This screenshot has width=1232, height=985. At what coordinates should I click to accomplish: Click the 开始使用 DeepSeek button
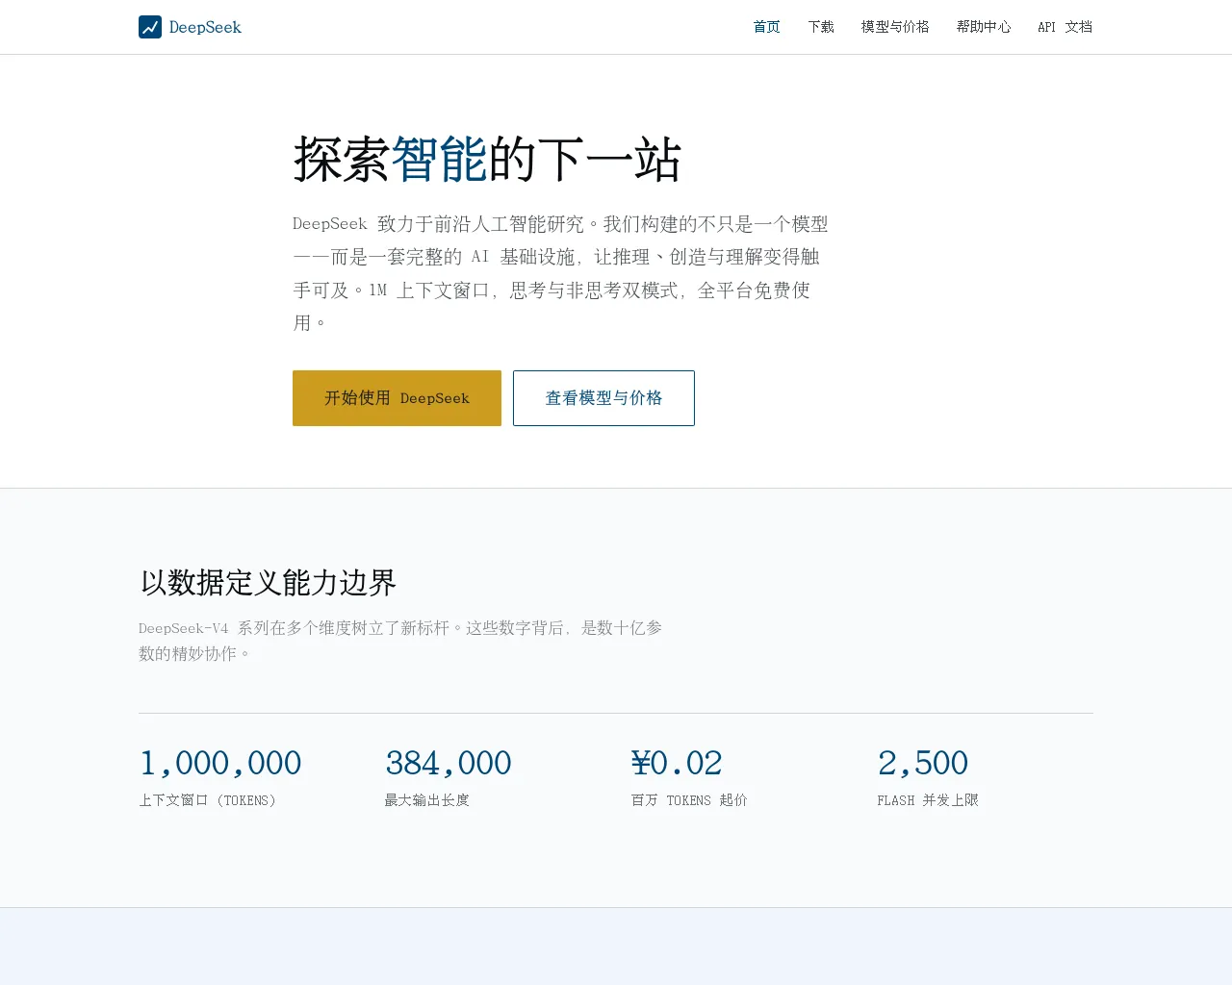(397, 398)
